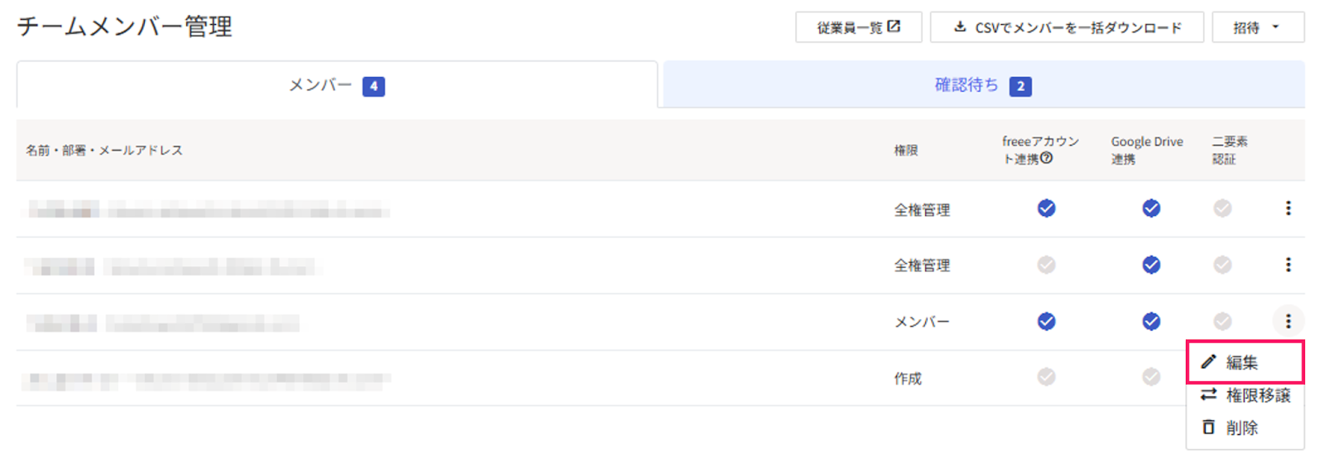Click trash icon next to 削除
The width and height of the screenshot is (1324, 464).
click(1208, 428)
